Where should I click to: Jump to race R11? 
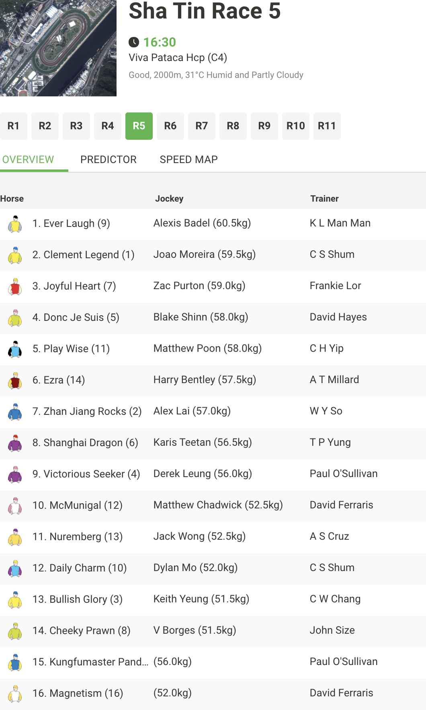pyautogui.click(x=327, y=126)
